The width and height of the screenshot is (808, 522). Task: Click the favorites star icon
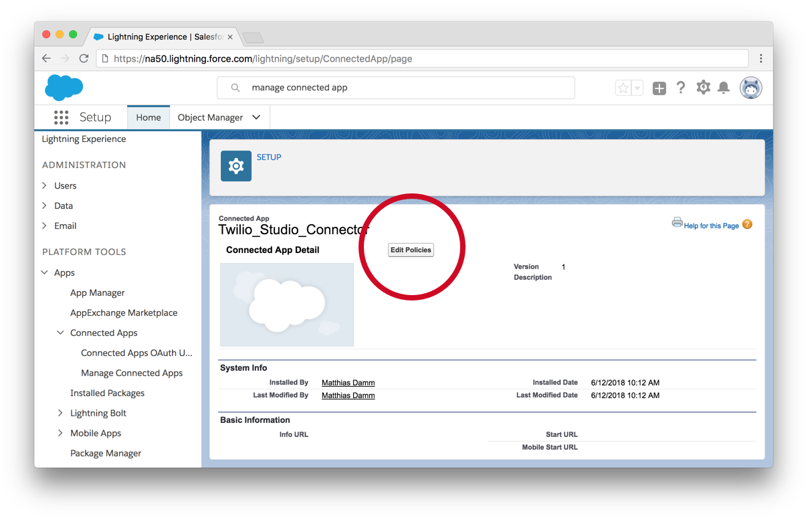pyautogui.click(x=623, y=88)
